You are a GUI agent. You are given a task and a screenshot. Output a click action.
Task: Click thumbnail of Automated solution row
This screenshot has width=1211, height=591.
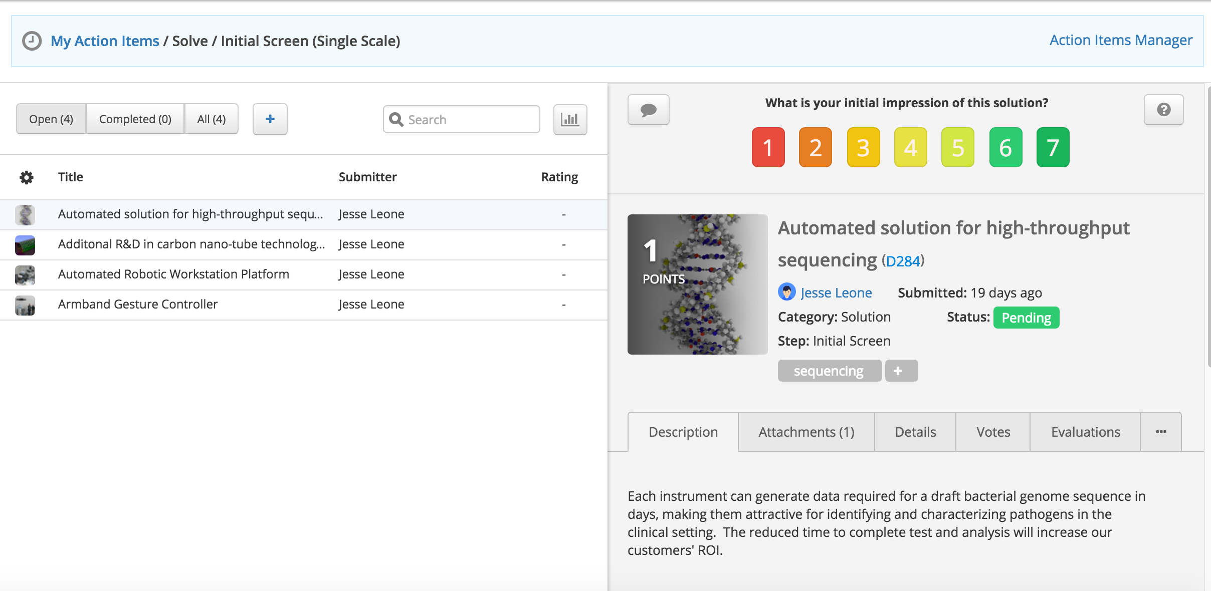point(25,215)
